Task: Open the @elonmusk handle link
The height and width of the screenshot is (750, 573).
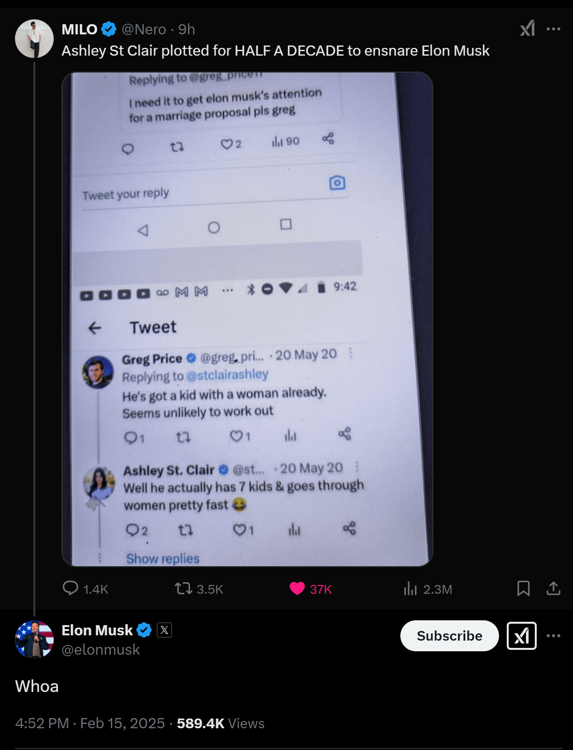Action: coord(101,649)
